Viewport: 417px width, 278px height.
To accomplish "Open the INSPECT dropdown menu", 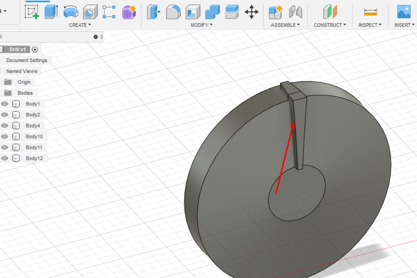I will pos(370,25).
